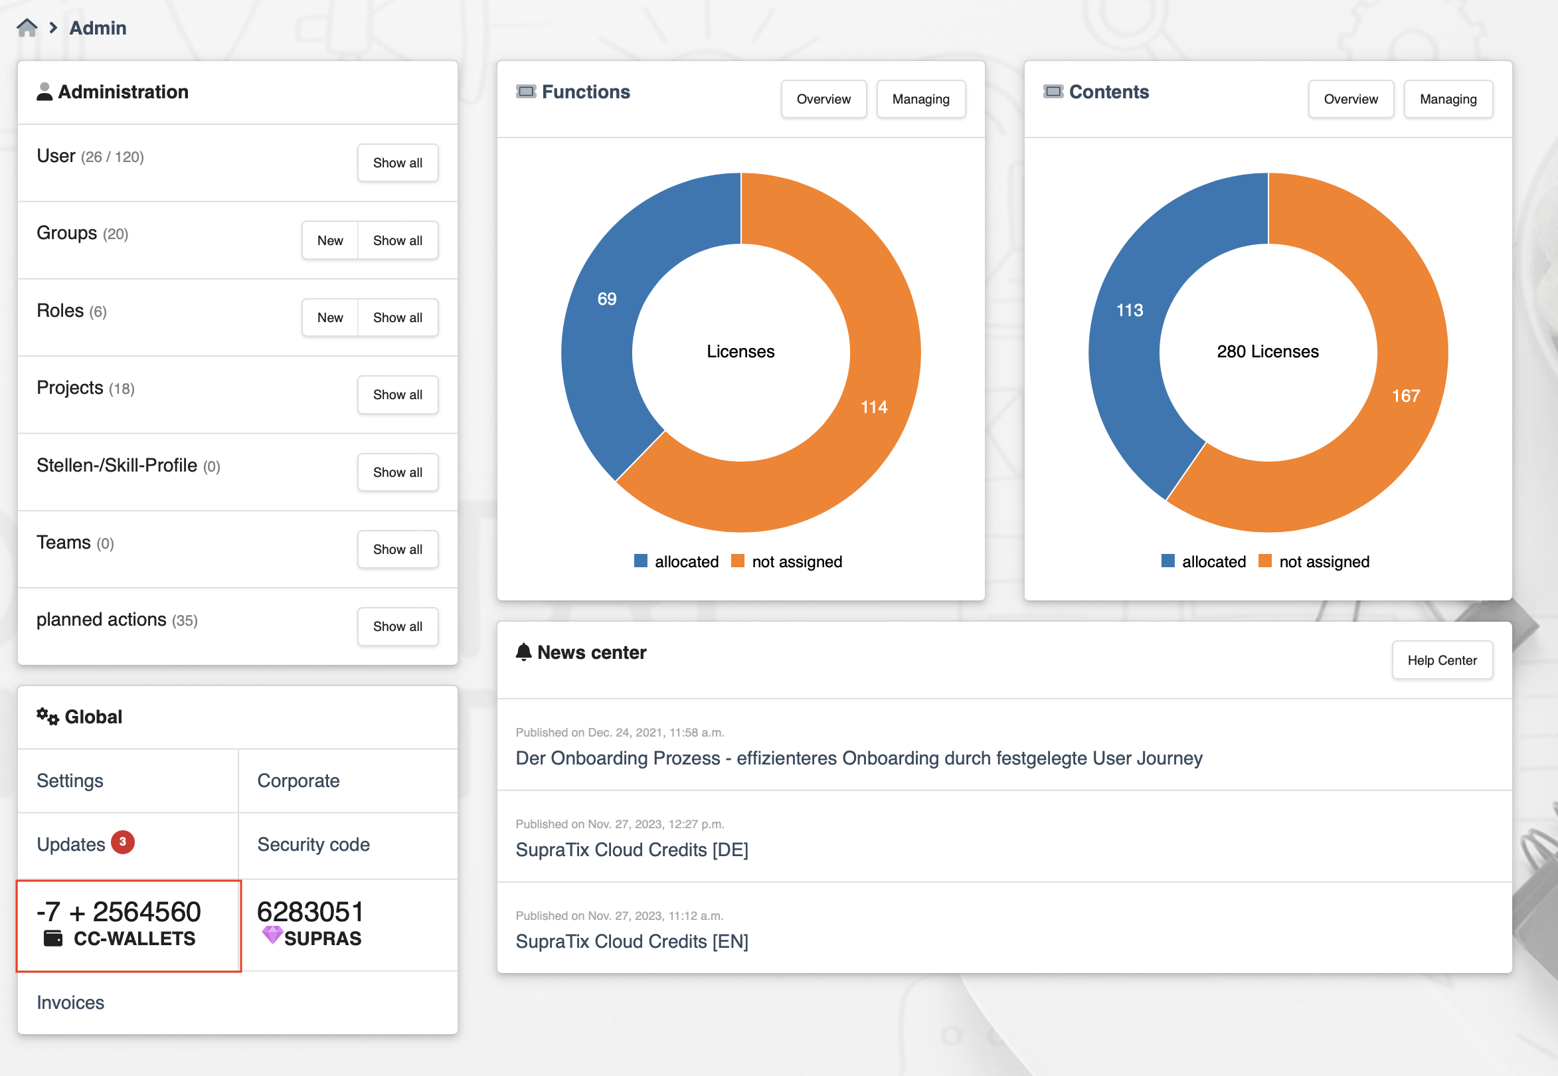Create a new group
Viewport: 1558px width, 1076px height.
click(330, 240)
